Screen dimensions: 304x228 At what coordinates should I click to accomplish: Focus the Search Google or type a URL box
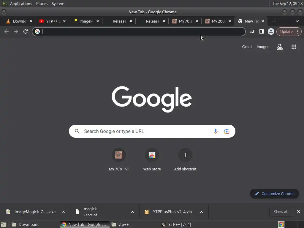(x=152, y=131)
